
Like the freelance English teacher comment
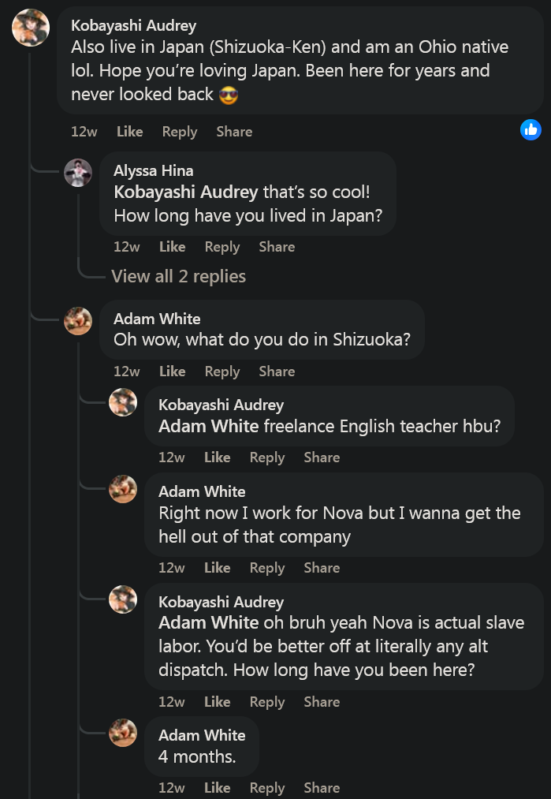coord(217,457)
